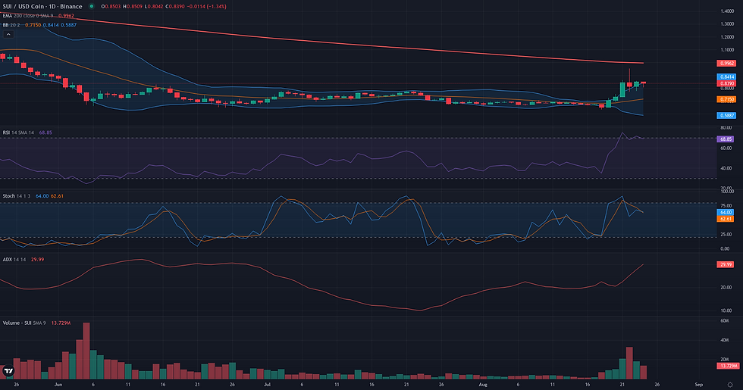Click the 29.99 value in ADX legend
The height and width of the screenshot is (390, 743).
pos(37,259)
